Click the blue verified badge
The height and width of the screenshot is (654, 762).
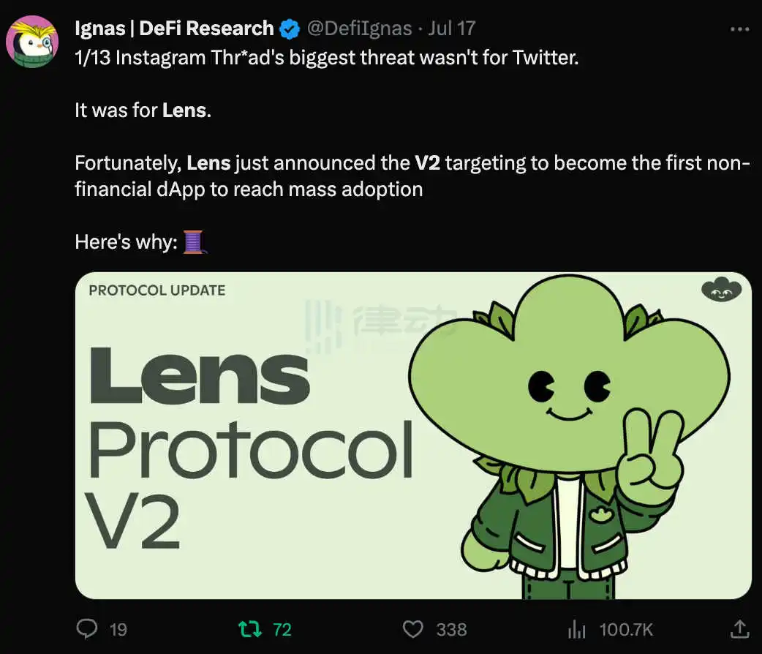click(x=290, y=29)
